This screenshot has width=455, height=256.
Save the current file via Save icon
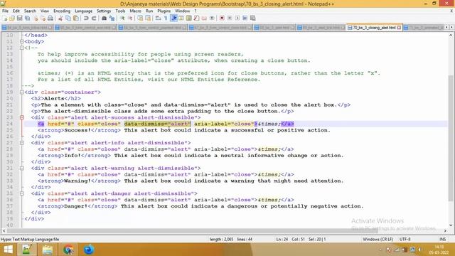coord(20,18)
